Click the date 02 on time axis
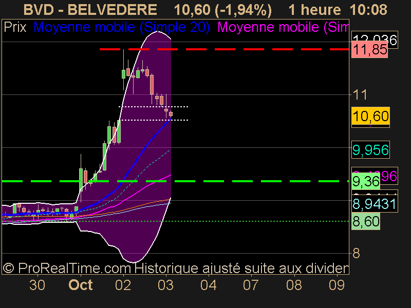This screenshot has width=411, height=308. pos(123,285)
